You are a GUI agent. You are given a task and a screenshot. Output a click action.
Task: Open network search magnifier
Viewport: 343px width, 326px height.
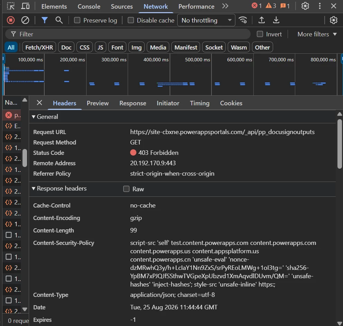[59, 20]
